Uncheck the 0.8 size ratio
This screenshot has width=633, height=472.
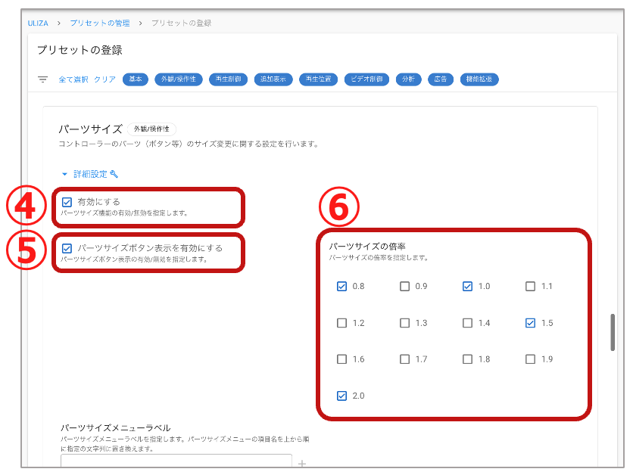(341, 286)
